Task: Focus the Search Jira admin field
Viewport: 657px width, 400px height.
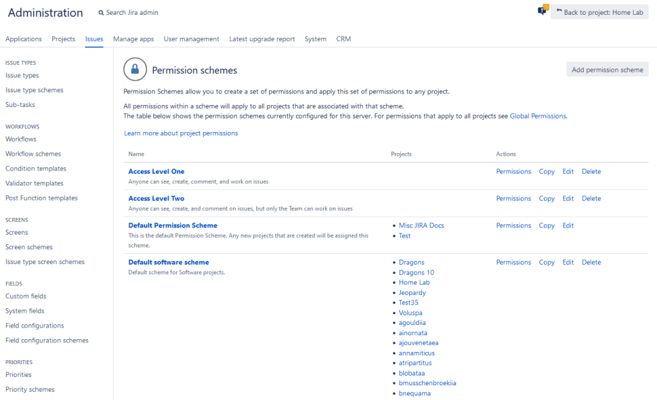Action: point(132,13)
